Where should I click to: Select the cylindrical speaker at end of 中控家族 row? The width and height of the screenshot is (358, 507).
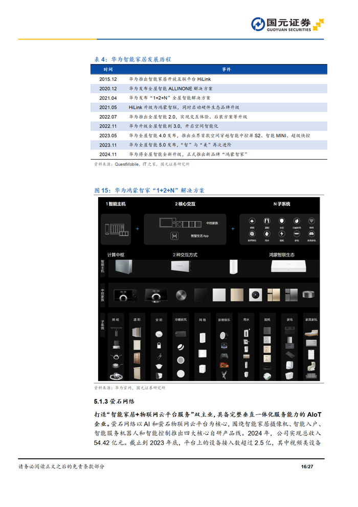coord(308,294)
